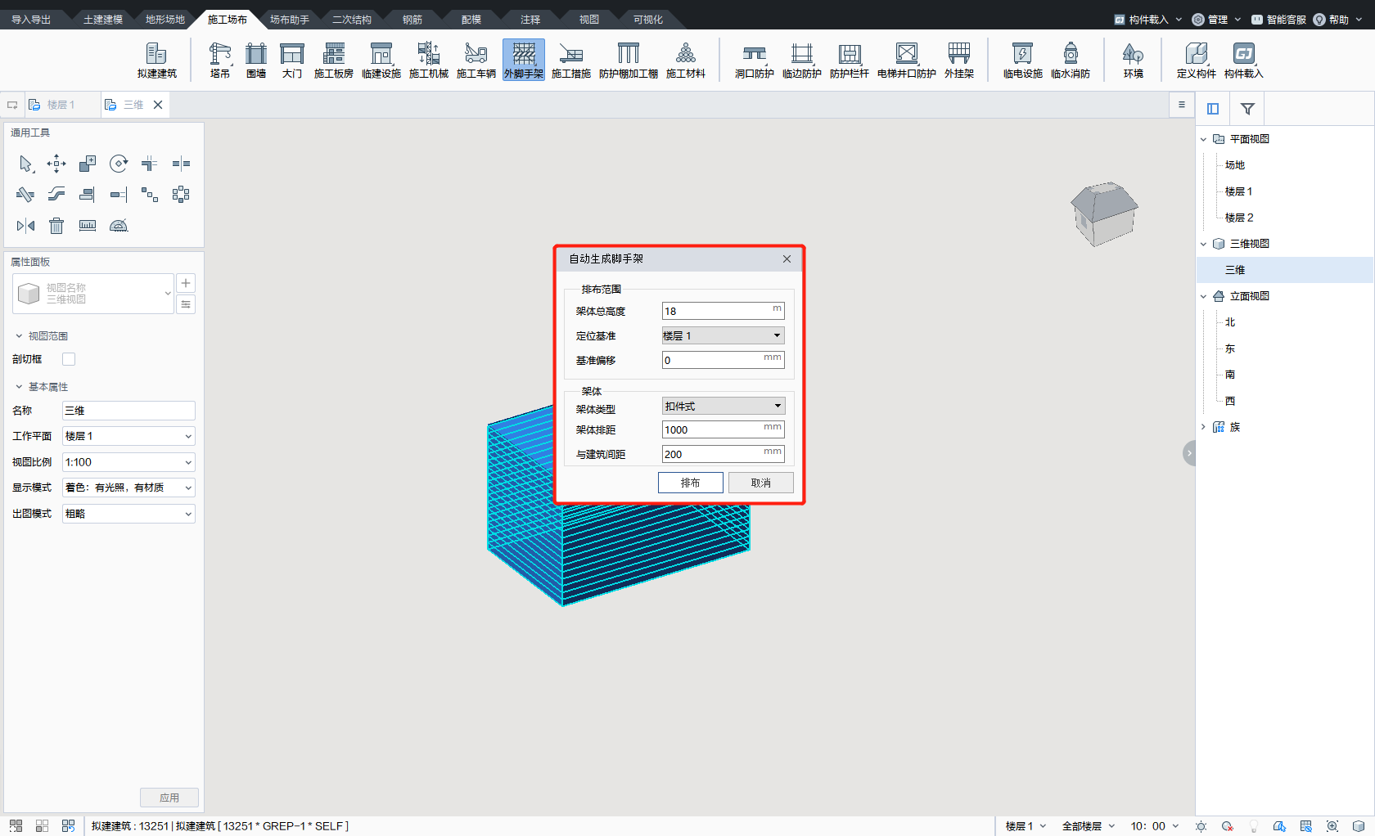Select the 电梯井口防护 tool

click(x=907, y=61)
